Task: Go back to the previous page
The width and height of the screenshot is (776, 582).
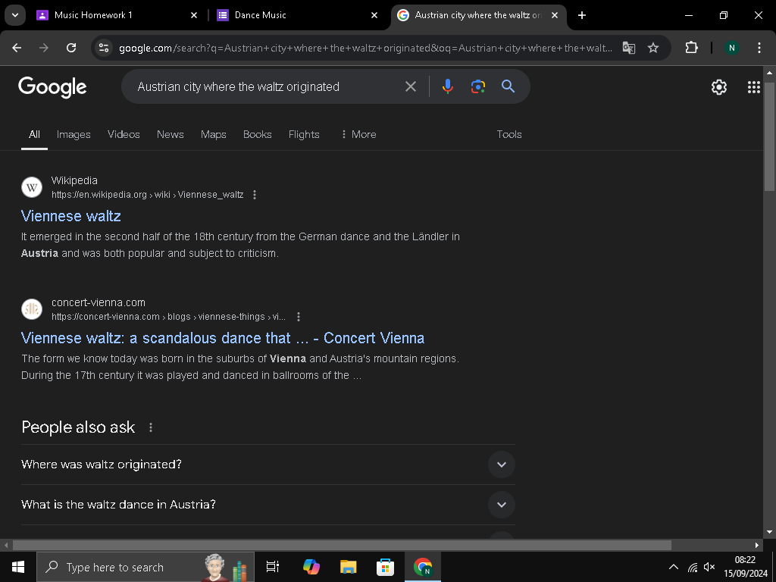Action: 17,48
